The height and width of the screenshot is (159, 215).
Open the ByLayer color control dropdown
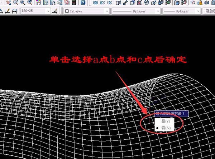click(x=87, y=11)
